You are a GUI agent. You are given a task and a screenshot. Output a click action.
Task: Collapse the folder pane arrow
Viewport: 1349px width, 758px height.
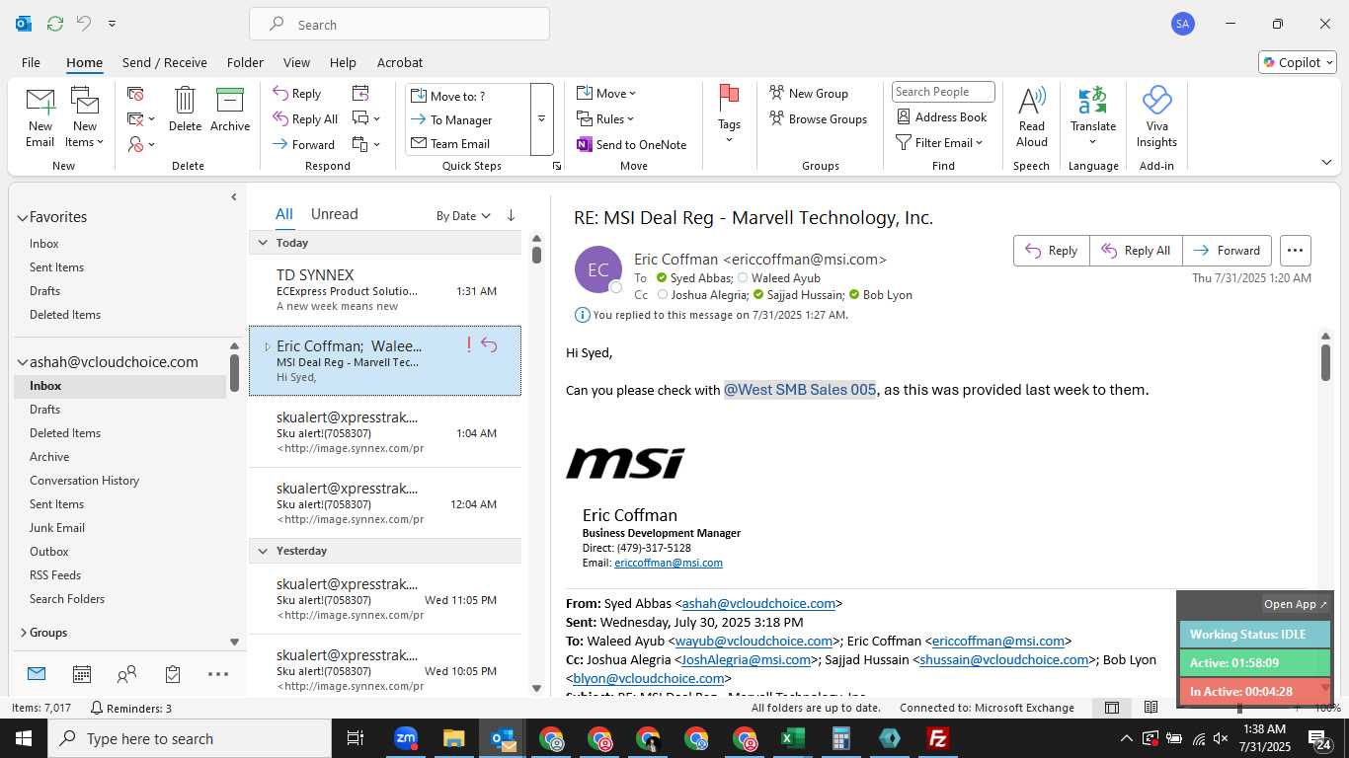pyautogui.click(x=234, y=197)
